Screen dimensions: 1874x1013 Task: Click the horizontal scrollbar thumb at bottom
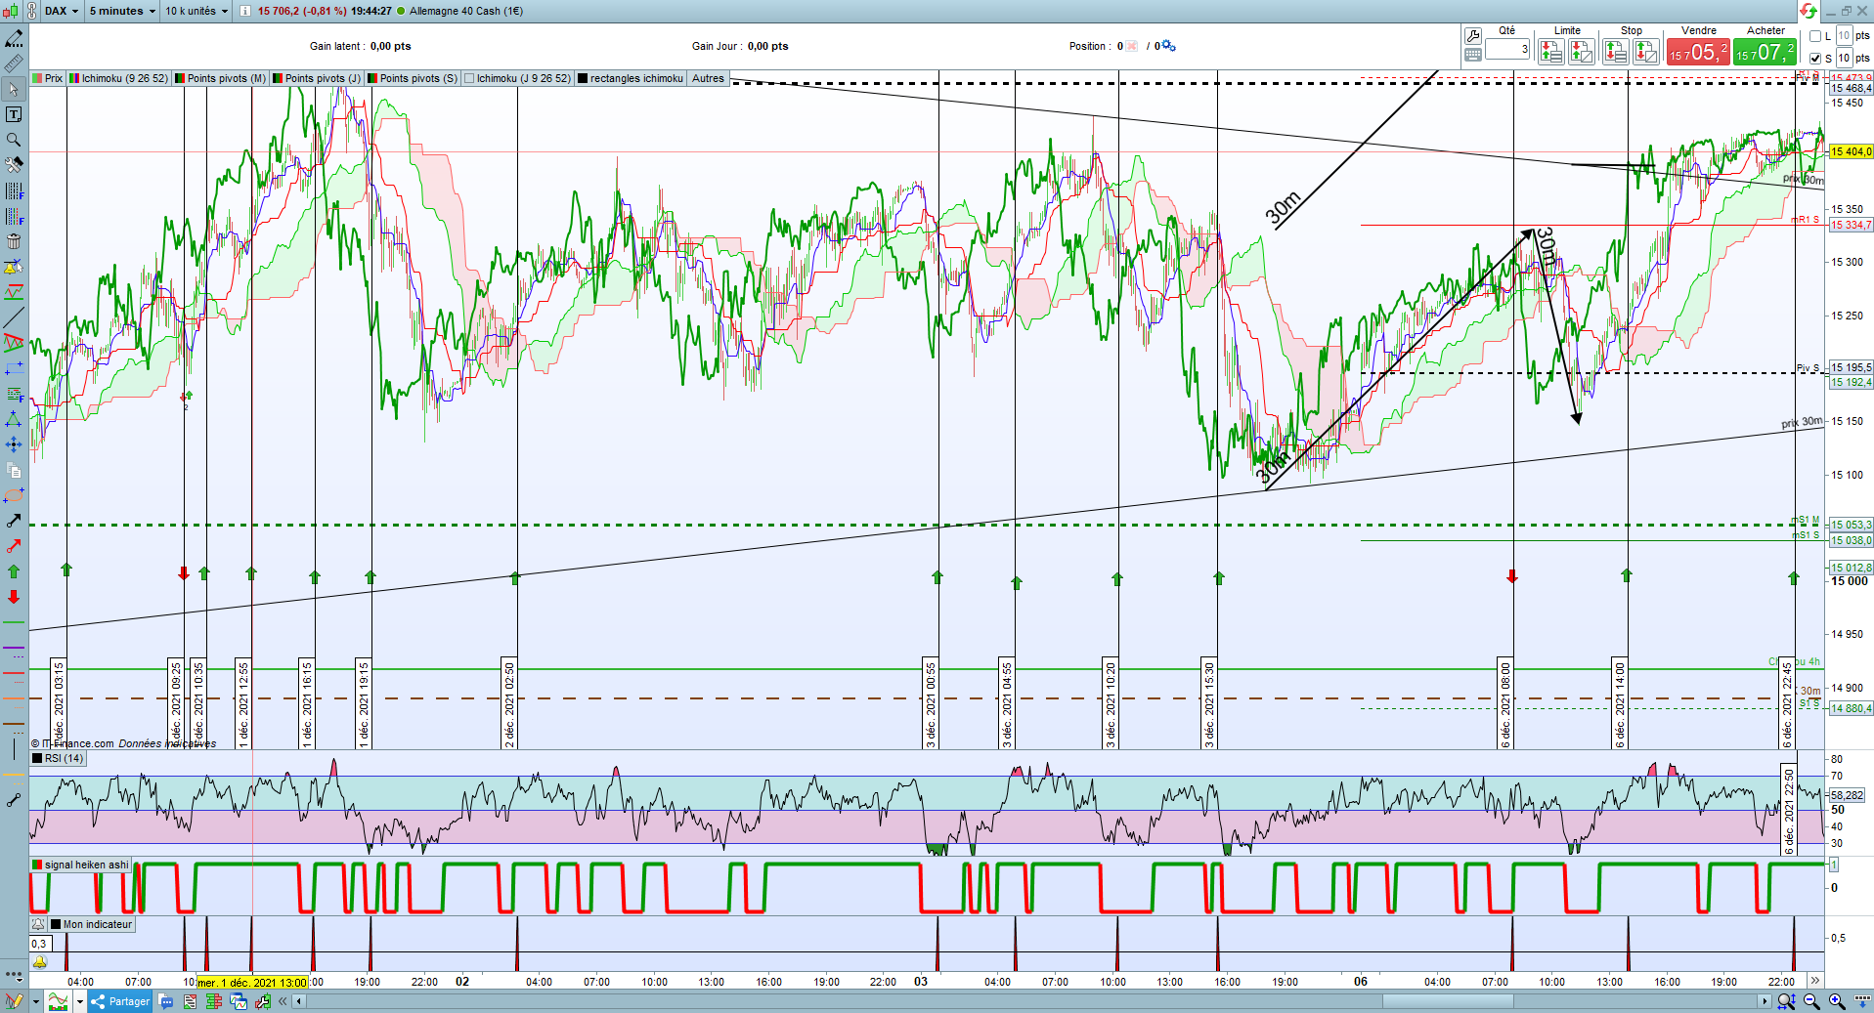1448,1001
